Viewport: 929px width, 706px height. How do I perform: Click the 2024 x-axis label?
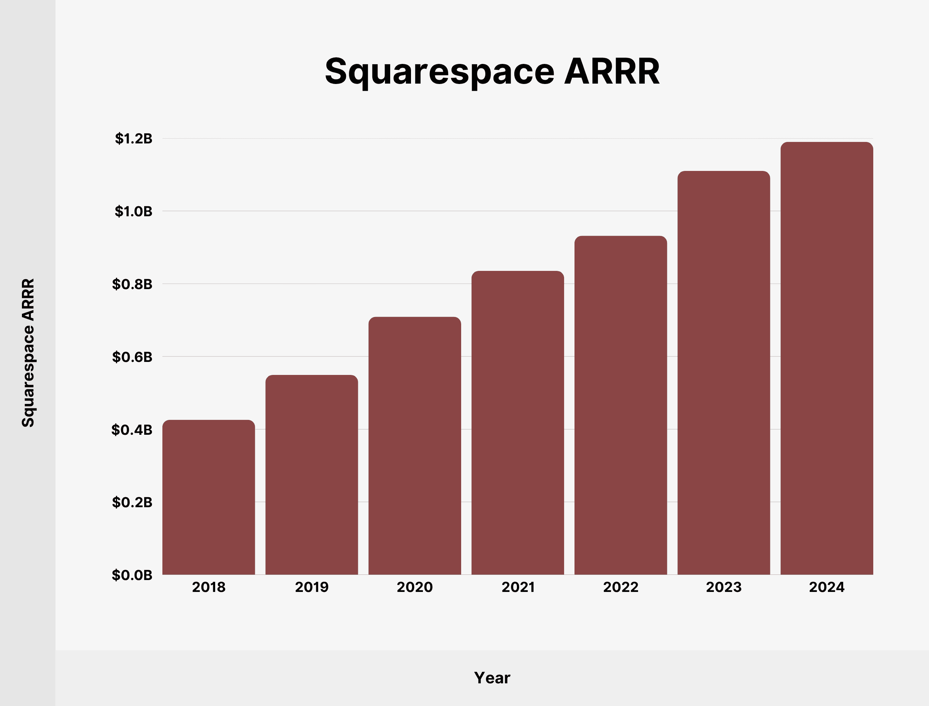826,587
